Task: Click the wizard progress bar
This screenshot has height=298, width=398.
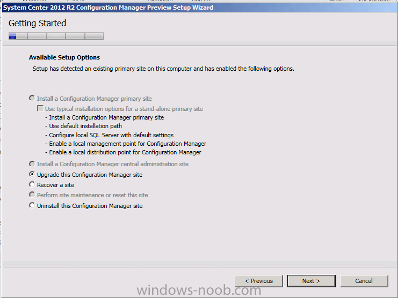Action: 56,36
